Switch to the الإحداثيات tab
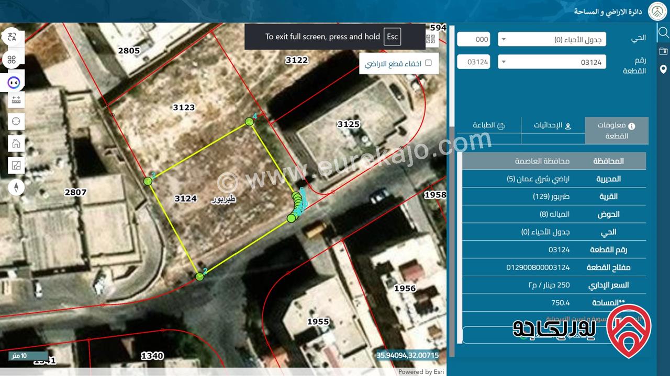 pyautogui.click(x=553, y=125)
